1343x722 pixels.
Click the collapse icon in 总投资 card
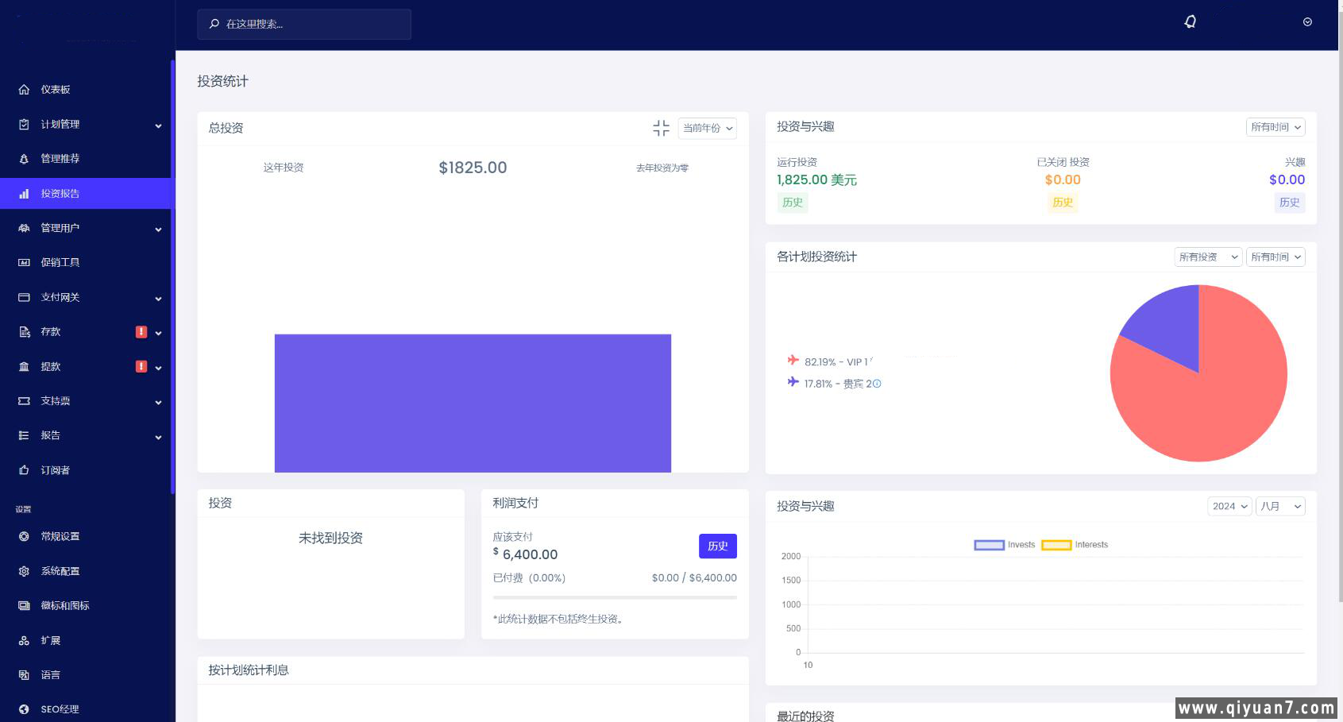661,128
